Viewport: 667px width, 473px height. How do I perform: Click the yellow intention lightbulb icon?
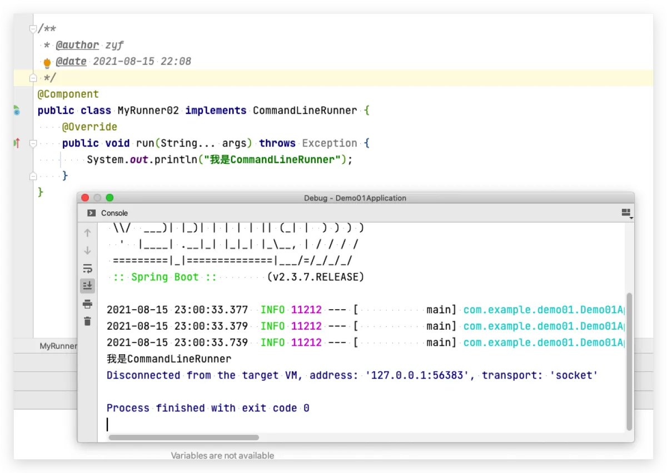(47, 62)
